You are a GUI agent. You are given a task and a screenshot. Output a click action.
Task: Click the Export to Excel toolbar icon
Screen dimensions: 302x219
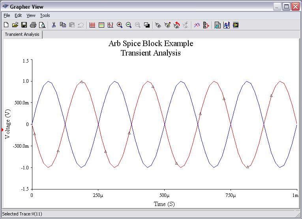[x=218, y=25]
